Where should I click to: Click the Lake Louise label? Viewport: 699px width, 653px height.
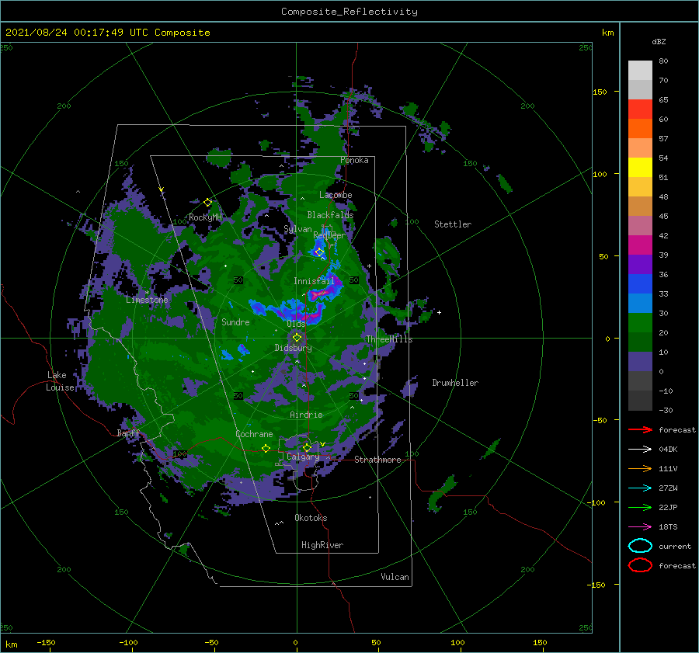[60, 381]
